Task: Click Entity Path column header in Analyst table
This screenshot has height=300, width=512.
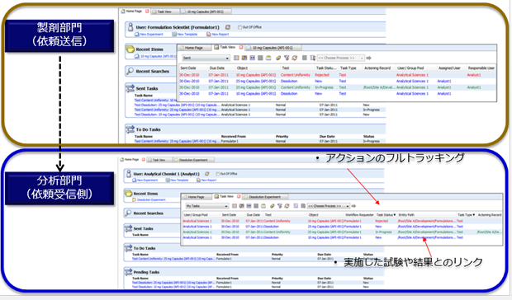Action: point(406,215)
